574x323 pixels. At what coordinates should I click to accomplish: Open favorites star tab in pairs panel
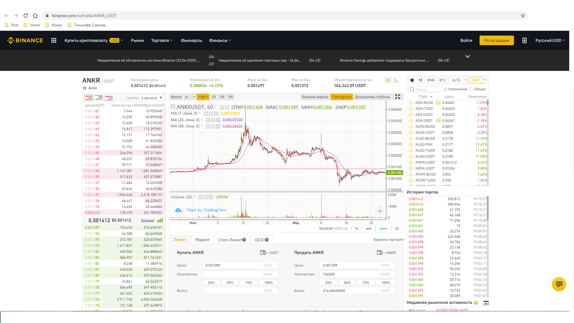pyautogui.click(x=412, y=80)
